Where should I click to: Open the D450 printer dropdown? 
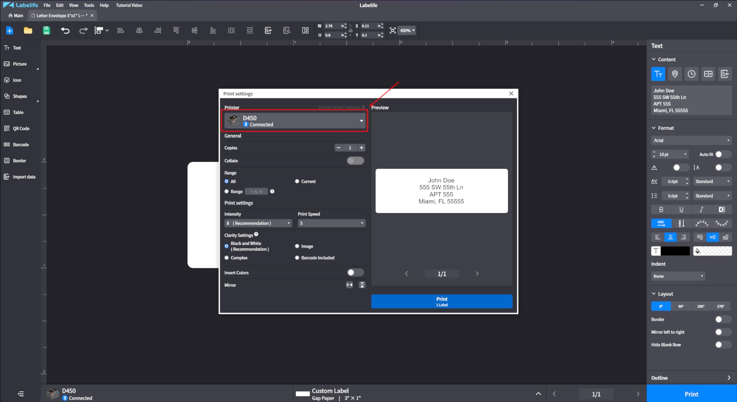click(x=295, y=121)
